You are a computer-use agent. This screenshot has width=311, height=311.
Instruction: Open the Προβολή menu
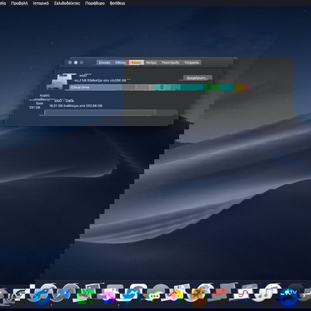click(19, 3)
